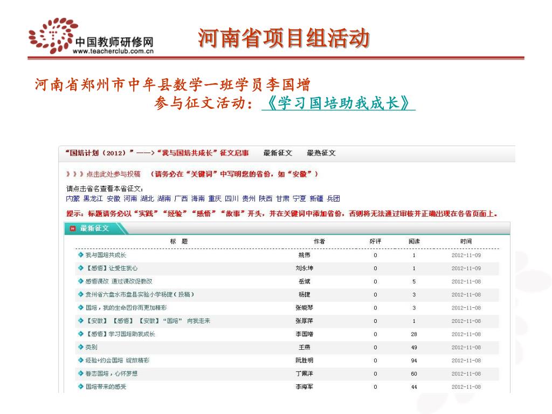Open article 眷恋国培，心怀梦想
This screenshot has width=552, height=414.
[x=112, y=374]
